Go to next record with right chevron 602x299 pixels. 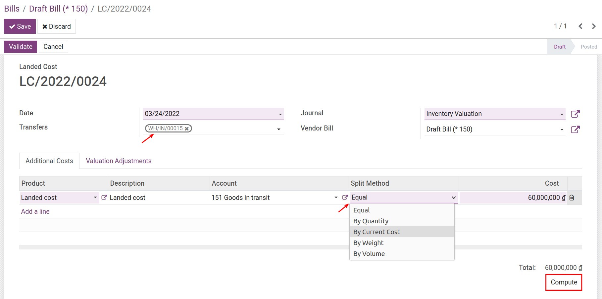coord(593,26)
